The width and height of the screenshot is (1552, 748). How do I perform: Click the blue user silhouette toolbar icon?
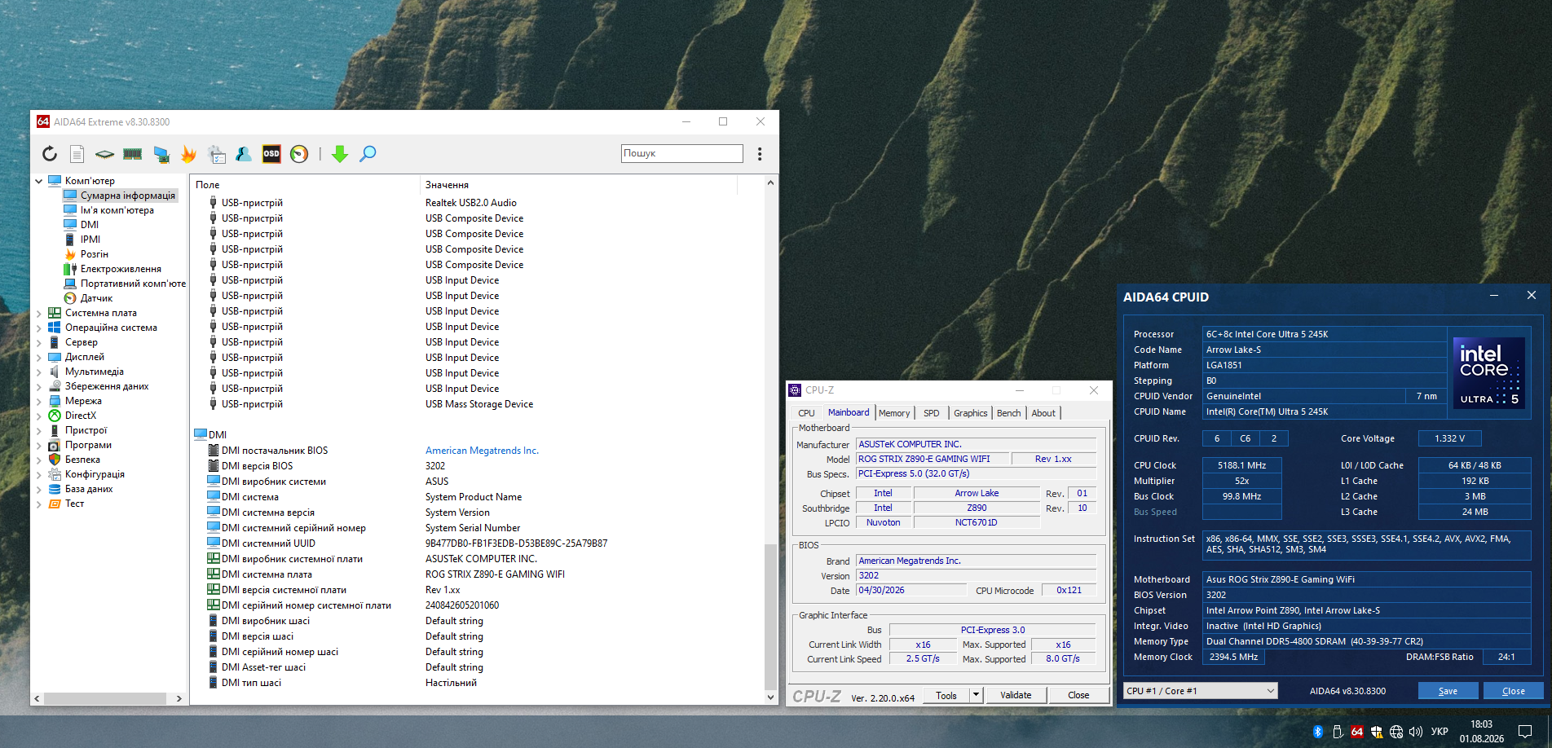[243, 154]
